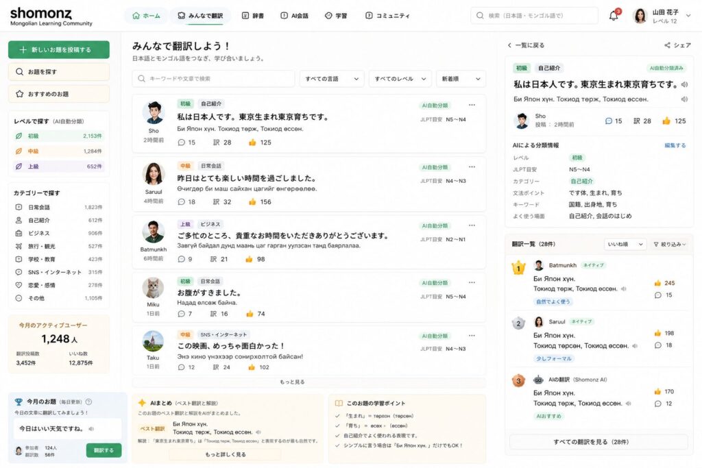The width and height of the screenshot is (702, 468).
Task: Select 自己紹介 category in sidebar
Action: click(59, 220)
